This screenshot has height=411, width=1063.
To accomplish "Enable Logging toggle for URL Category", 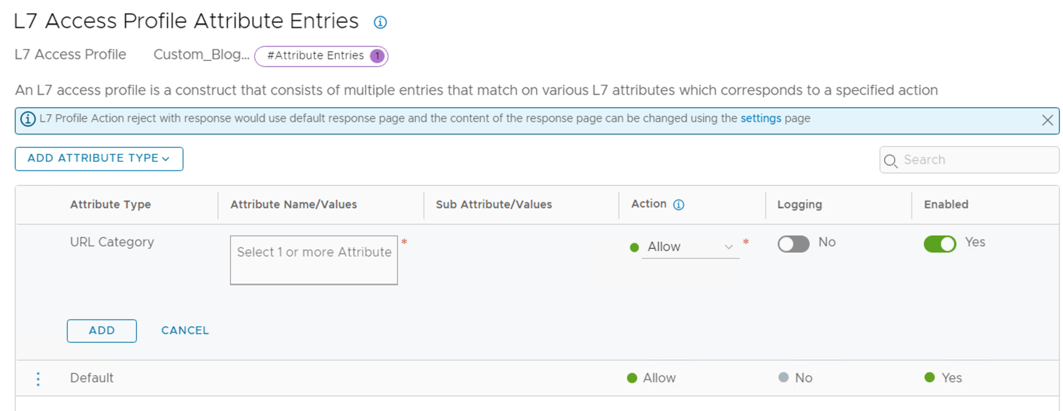I will click(x=793, y=244).
